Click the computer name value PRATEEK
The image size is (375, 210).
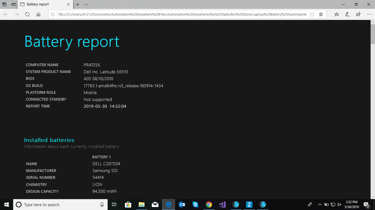[92, 65]
